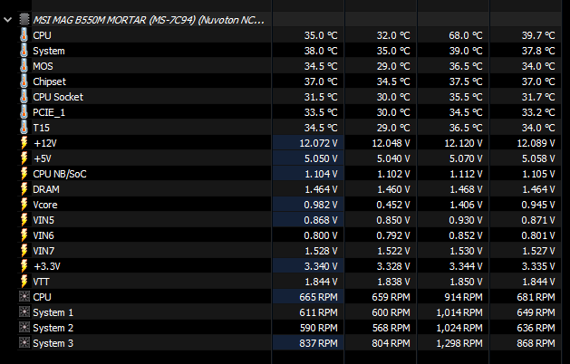Viewport: 570px width, 364px height.
Task: Select the T15 sensor label
Action: pyautogui.click(x=41, y=128)
